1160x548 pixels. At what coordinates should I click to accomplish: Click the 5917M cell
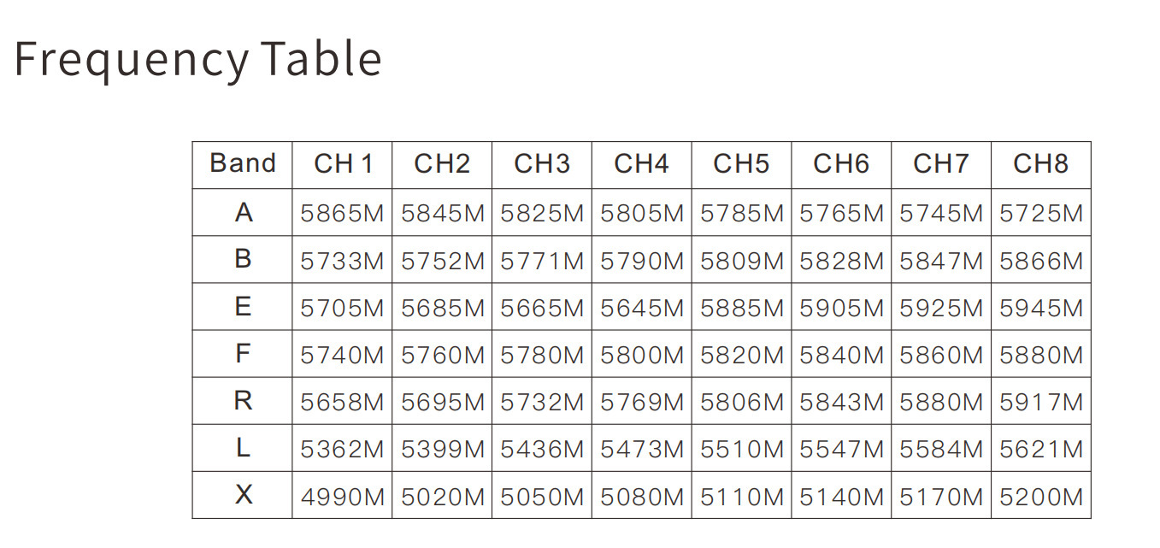point(1040,402)
